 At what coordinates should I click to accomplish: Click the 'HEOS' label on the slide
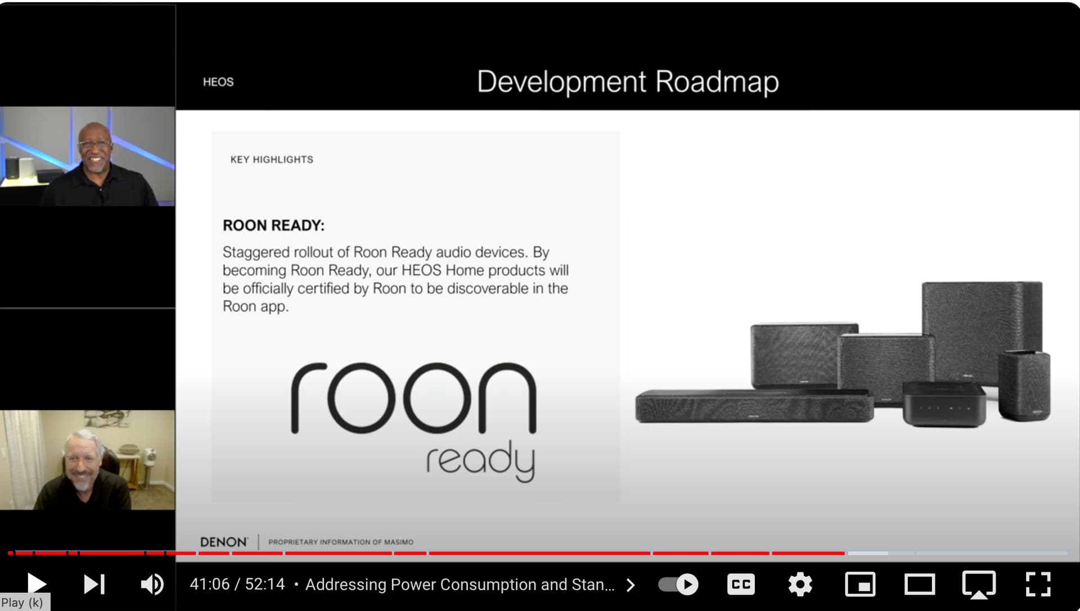tap(218, 82)
